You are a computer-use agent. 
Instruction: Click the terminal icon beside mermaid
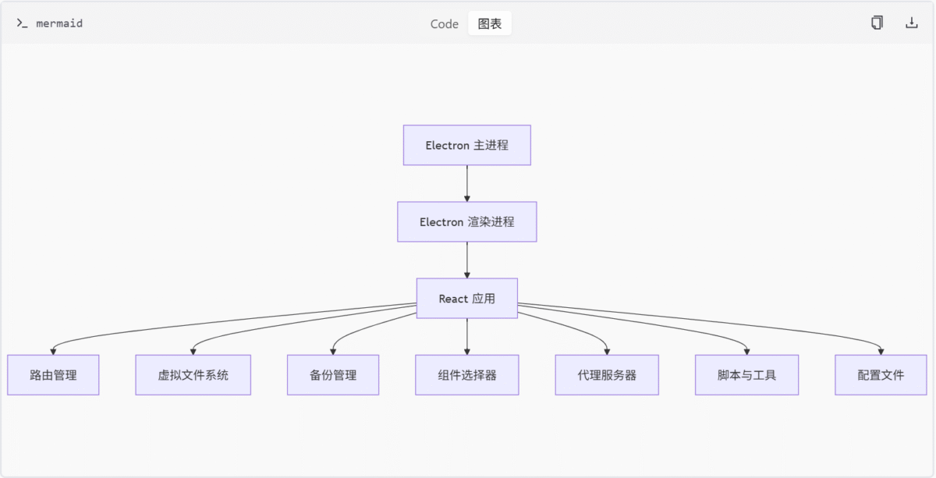tap(22, 23)
